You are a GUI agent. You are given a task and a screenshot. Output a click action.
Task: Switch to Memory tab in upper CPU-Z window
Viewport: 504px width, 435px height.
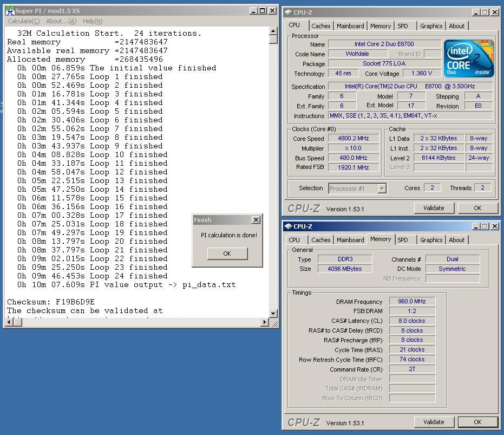(381, 26)
